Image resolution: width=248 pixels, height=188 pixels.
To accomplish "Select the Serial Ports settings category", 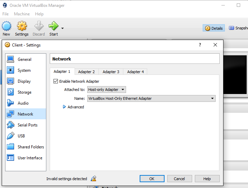I will (x=26, y=125).
